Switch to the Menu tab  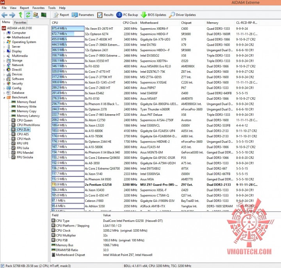(x=6, y=22)
